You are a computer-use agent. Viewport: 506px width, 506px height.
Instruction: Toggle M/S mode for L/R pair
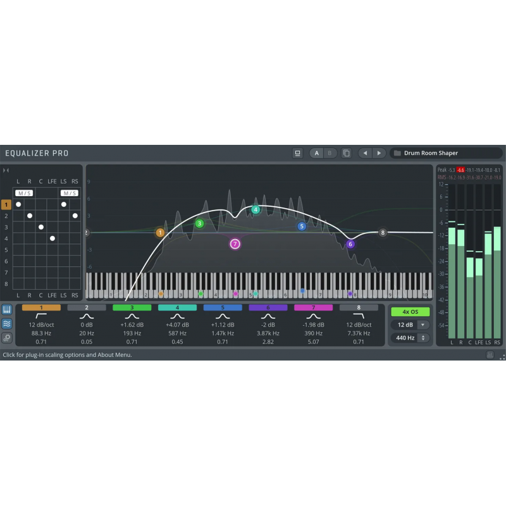(24, 193)
